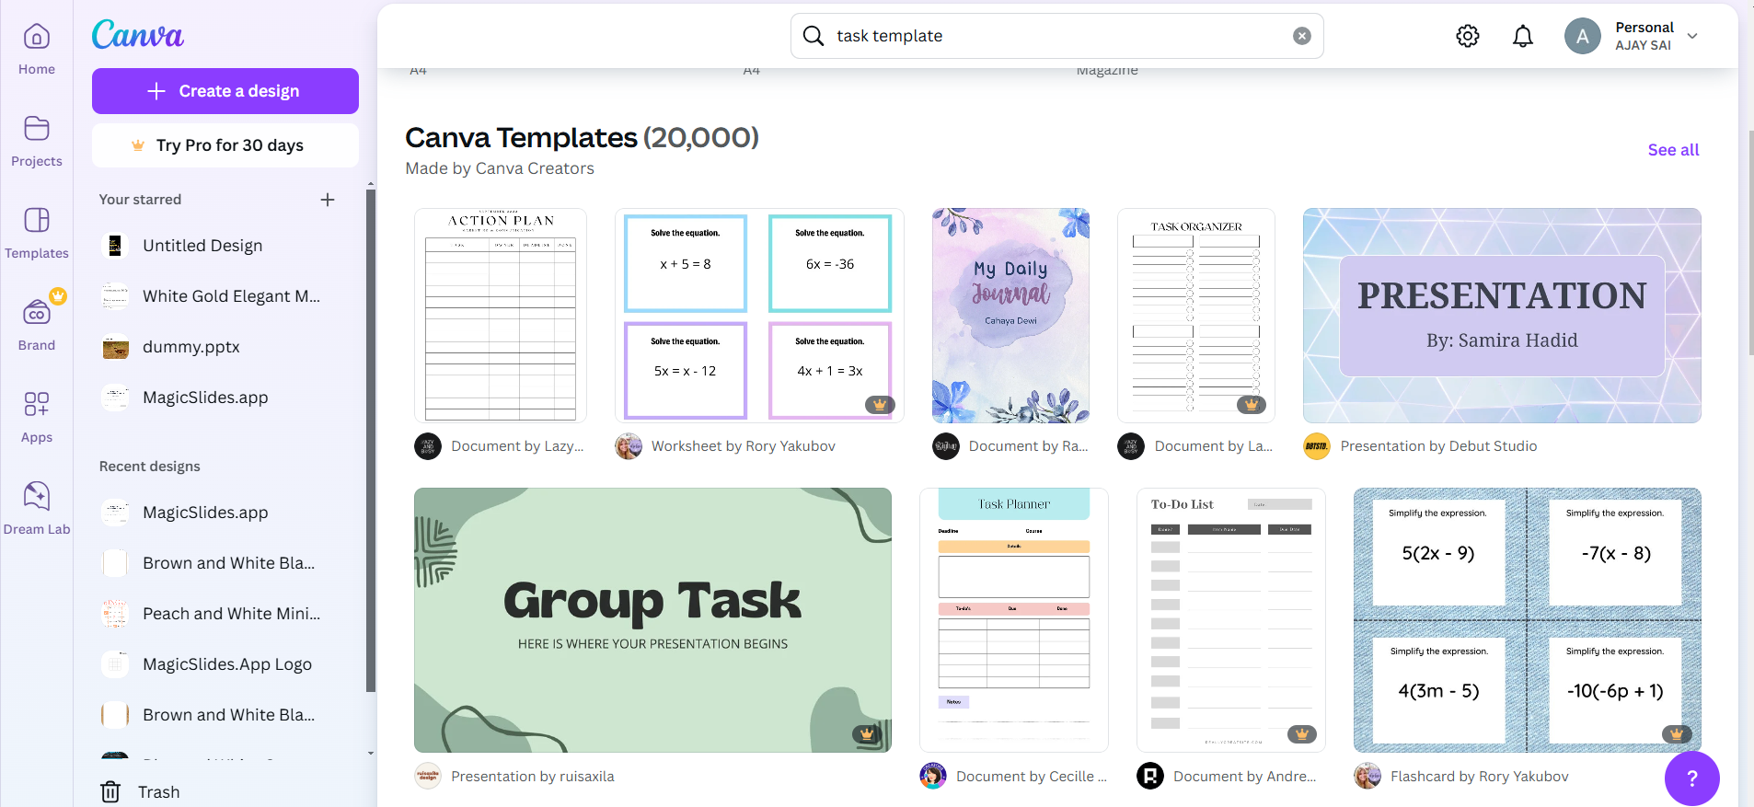This screenshot has width=1754, height=807.
Task: Click the crown icon on the To-Do List template
Action: pos(1301,733)
